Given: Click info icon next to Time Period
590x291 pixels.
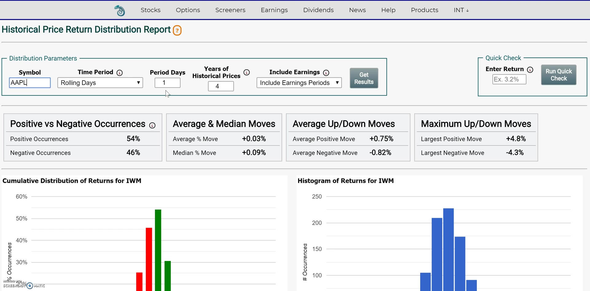Looking at the screenshot, I should (x=120, y=73).
